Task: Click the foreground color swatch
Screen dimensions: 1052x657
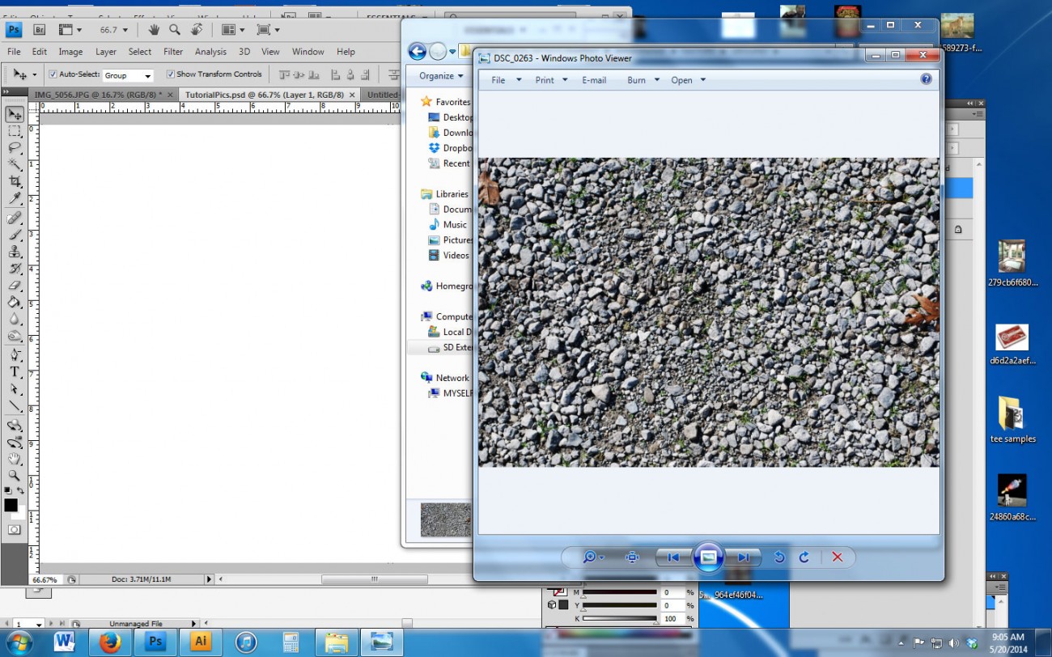Action: pos(11,505)
